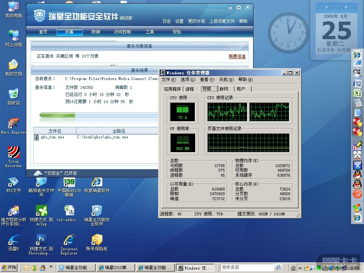This screenshot has height=273, width=364.
Task: Click the Excel icon in the side dock
Action: point(357,93)
